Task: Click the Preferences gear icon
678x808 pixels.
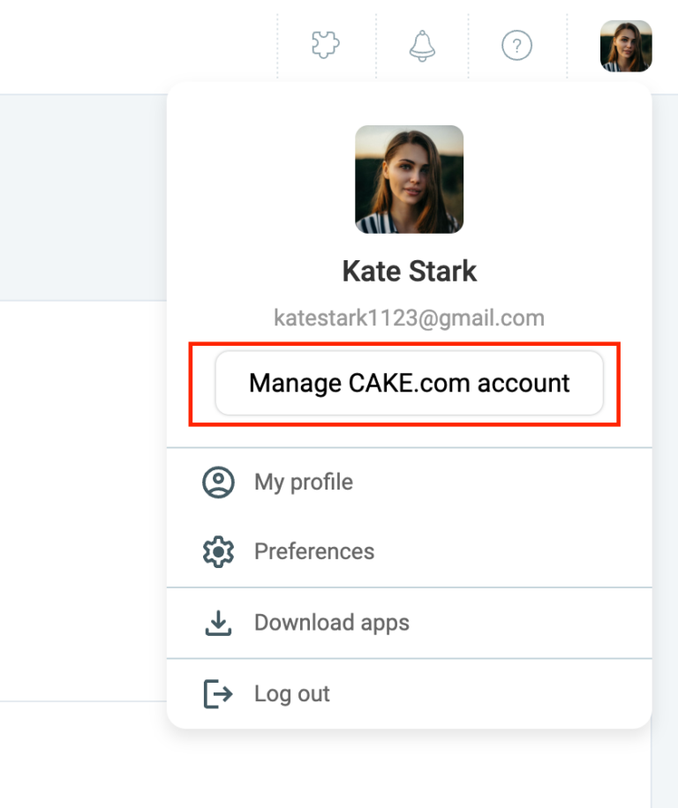Action: 218,552
